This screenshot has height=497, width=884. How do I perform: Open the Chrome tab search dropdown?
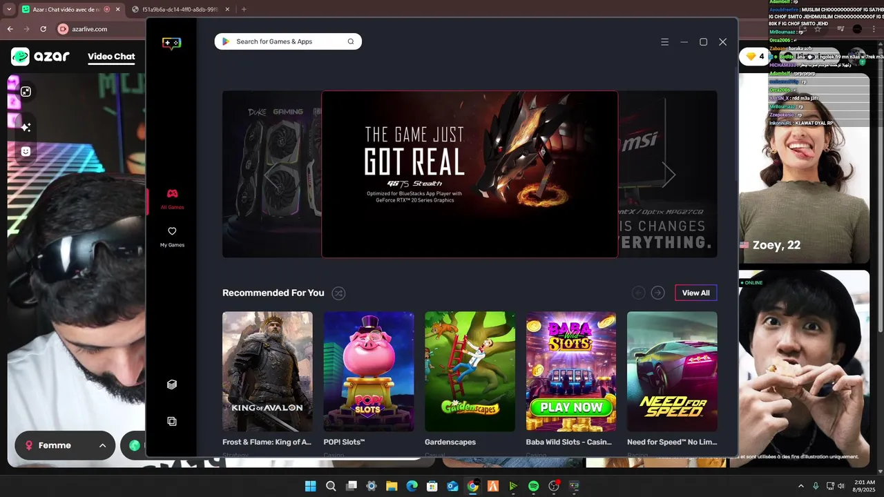coord(9,10)
